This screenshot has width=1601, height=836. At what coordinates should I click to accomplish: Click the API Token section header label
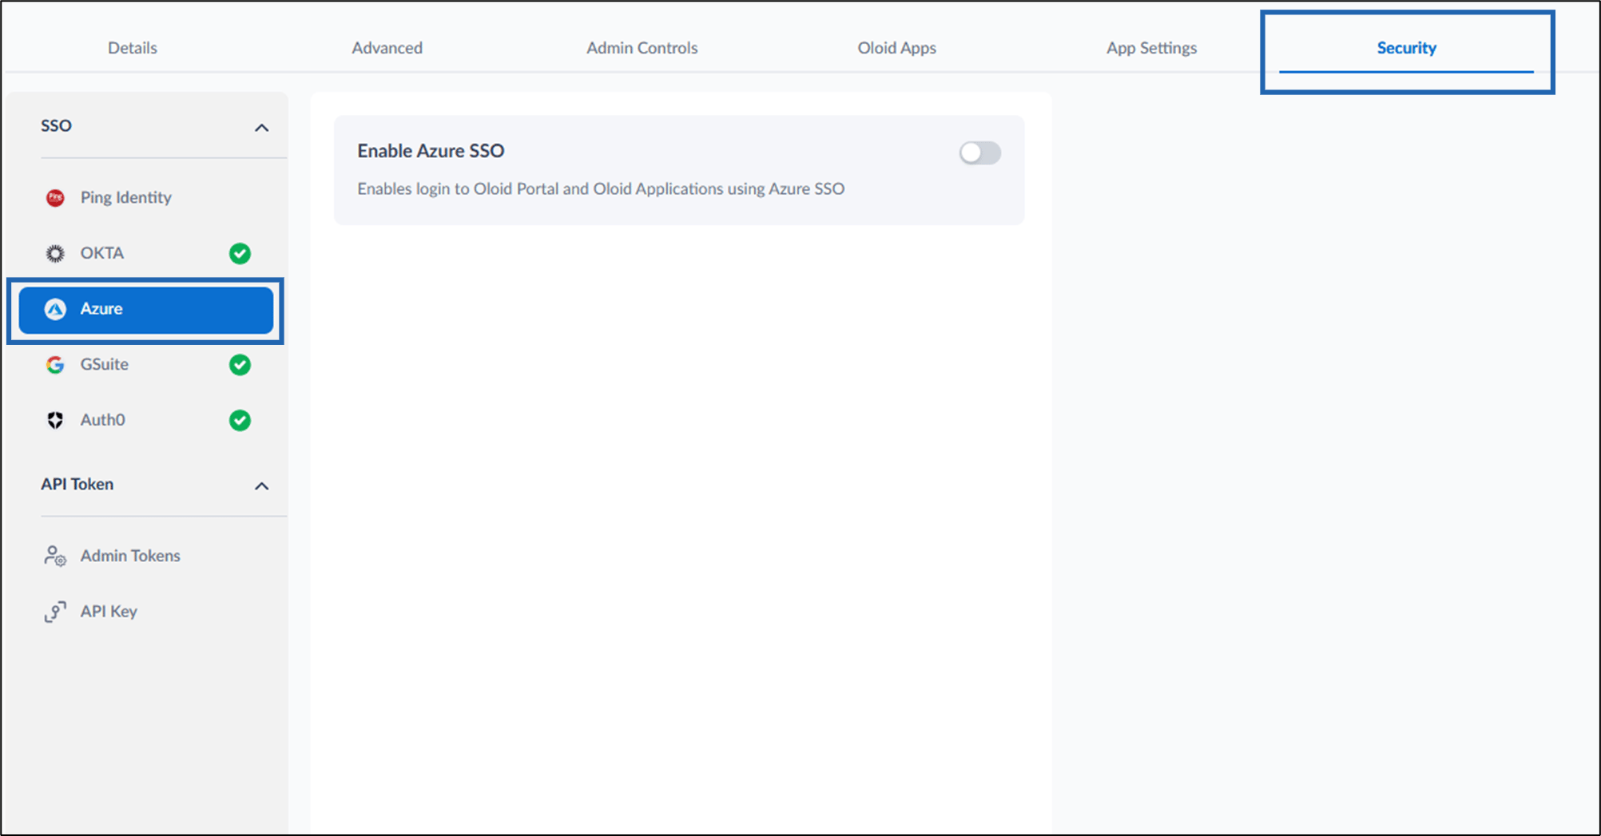77,484
